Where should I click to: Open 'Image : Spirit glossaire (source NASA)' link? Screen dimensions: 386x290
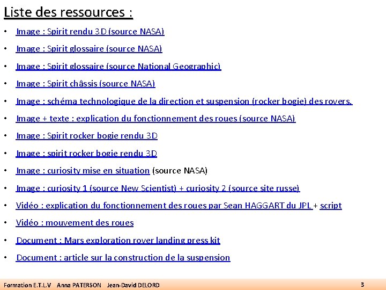coord(89,49)
